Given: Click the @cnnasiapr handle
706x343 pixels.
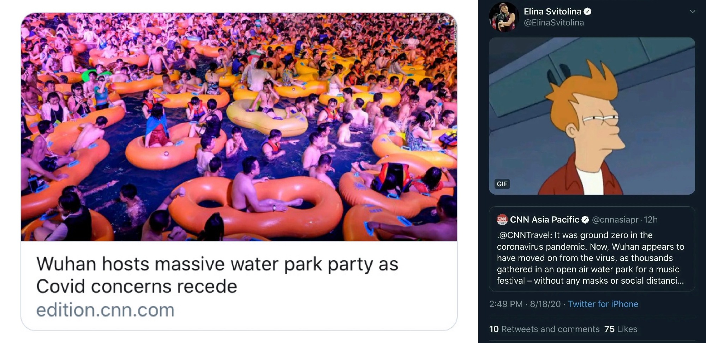Looking at the screenshot, I should tap(615, 220).
